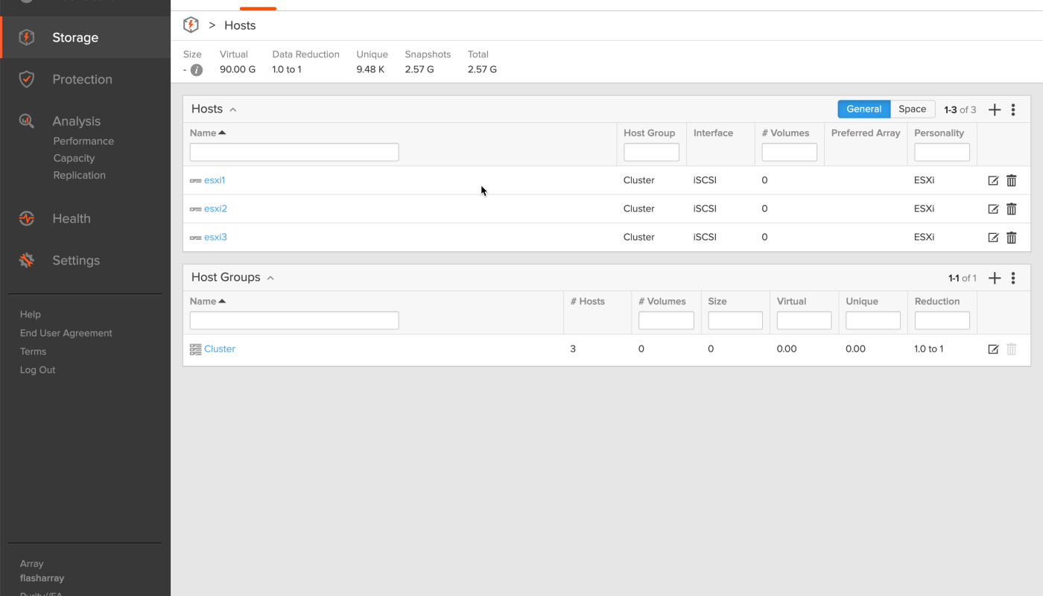Screen dimensions: 1043x596
Task: Collapse the Hosts panel chevron
Action: coord(233,110)
